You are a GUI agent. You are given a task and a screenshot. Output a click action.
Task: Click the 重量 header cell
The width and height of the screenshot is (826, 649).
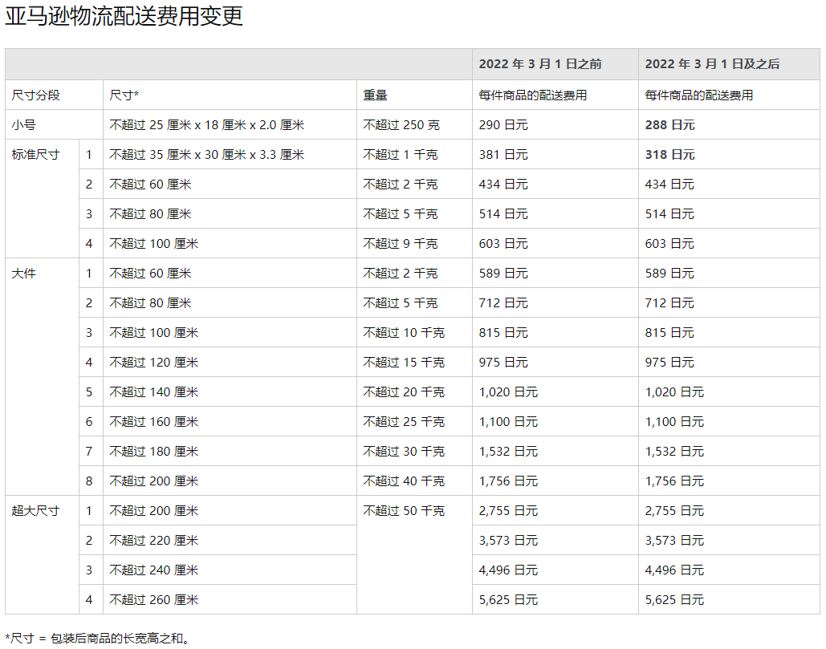375,95
